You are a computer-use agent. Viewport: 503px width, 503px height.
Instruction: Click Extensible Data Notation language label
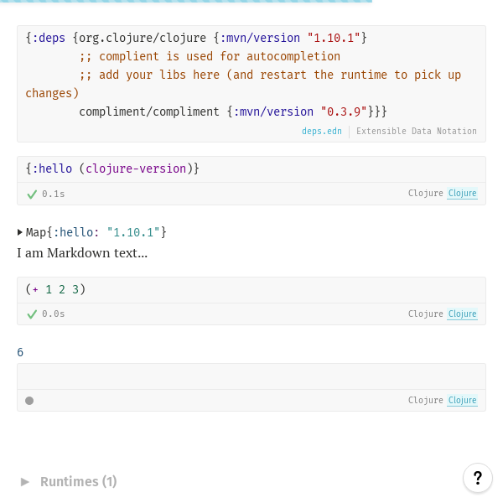tap(416, 132)
